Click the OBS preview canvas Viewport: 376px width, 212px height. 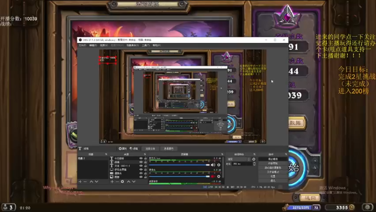183,97
